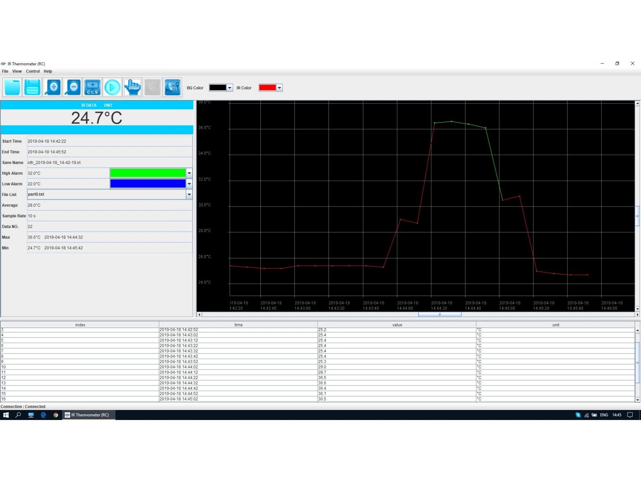Click the ENG language indicator
This screenshot has height=480, width=641.
pyautogui.click(x=604, y=415)
